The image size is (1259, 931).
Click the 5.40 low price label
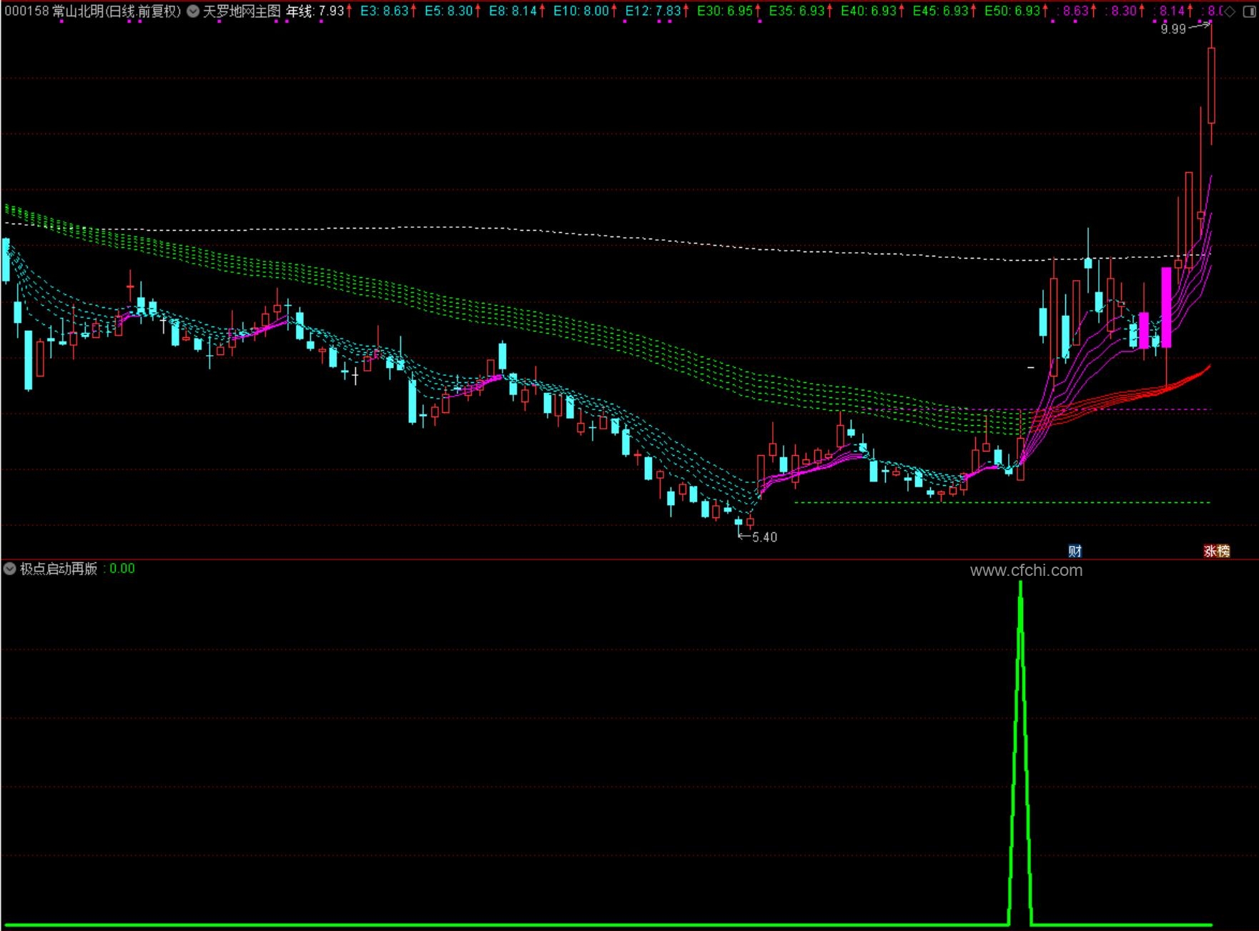point(764,537)
